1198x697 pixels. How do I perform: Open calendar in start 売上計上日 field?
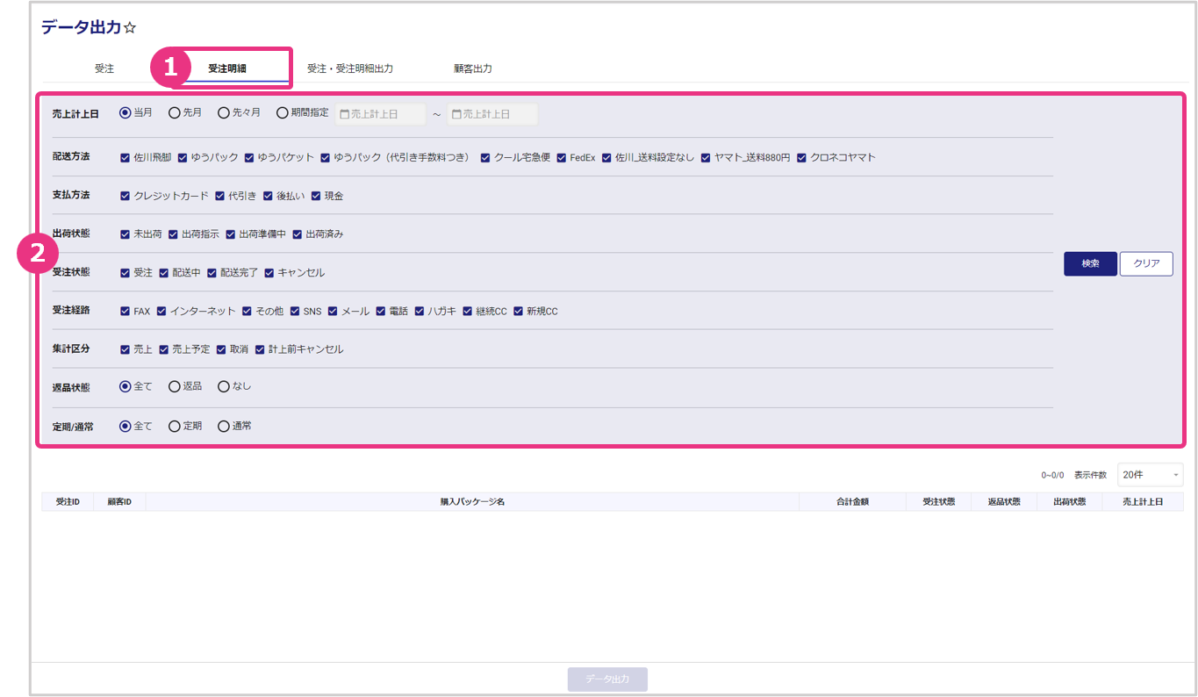(344, 114)
